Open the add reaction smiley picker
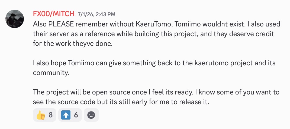 [x=91, y=115]
